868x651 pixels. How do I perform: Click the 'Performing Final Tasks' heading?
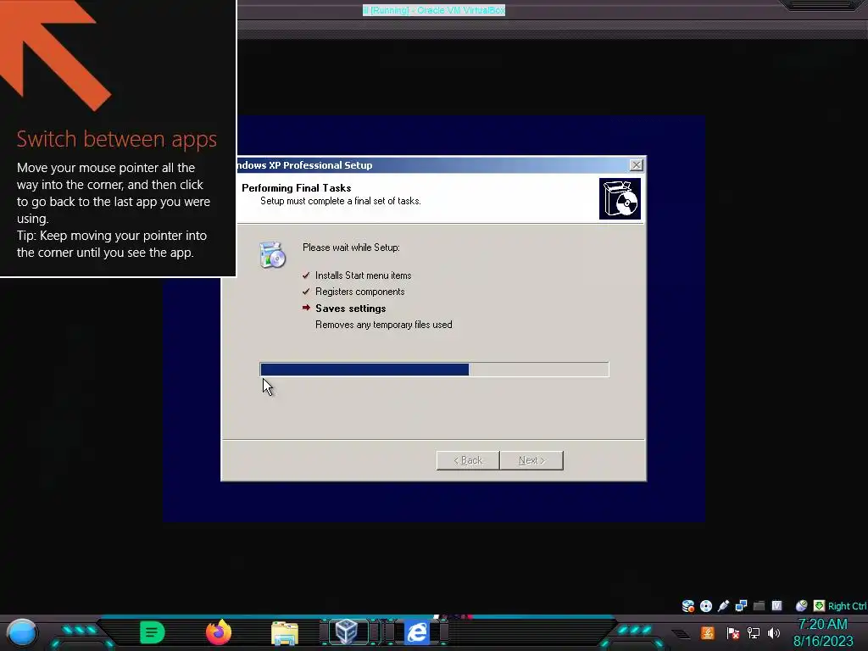point(296,188)
